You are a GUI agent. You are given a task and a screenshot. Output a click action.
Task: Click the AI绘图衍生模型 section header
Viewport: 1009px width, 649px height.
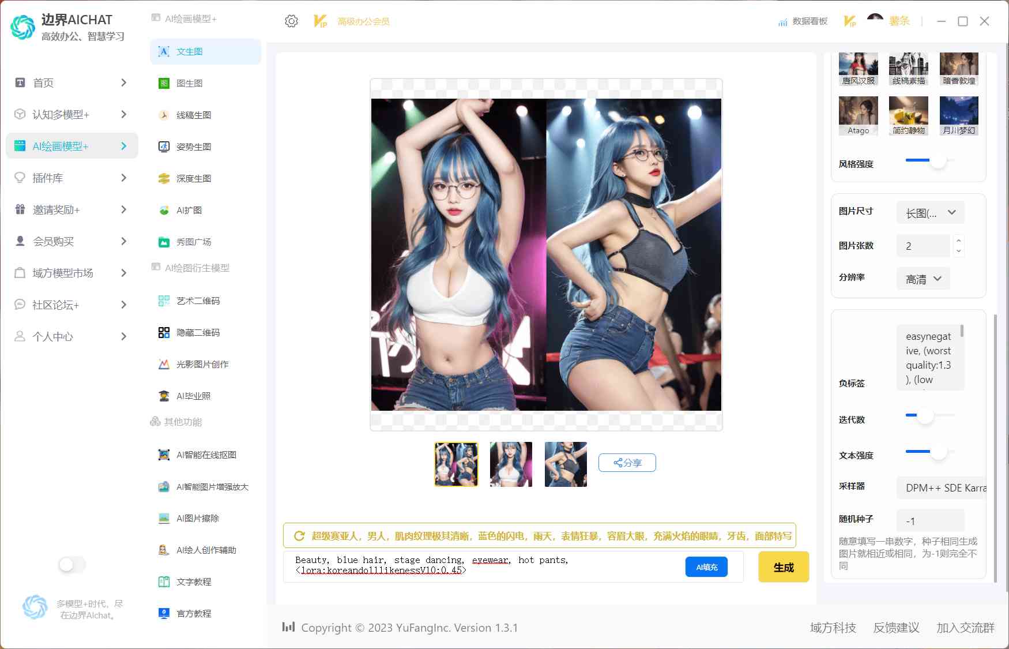[190, 268]
